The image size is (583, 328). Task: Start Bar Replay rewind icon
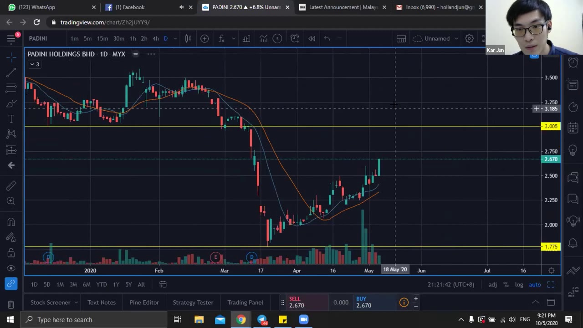coord(312,39)
